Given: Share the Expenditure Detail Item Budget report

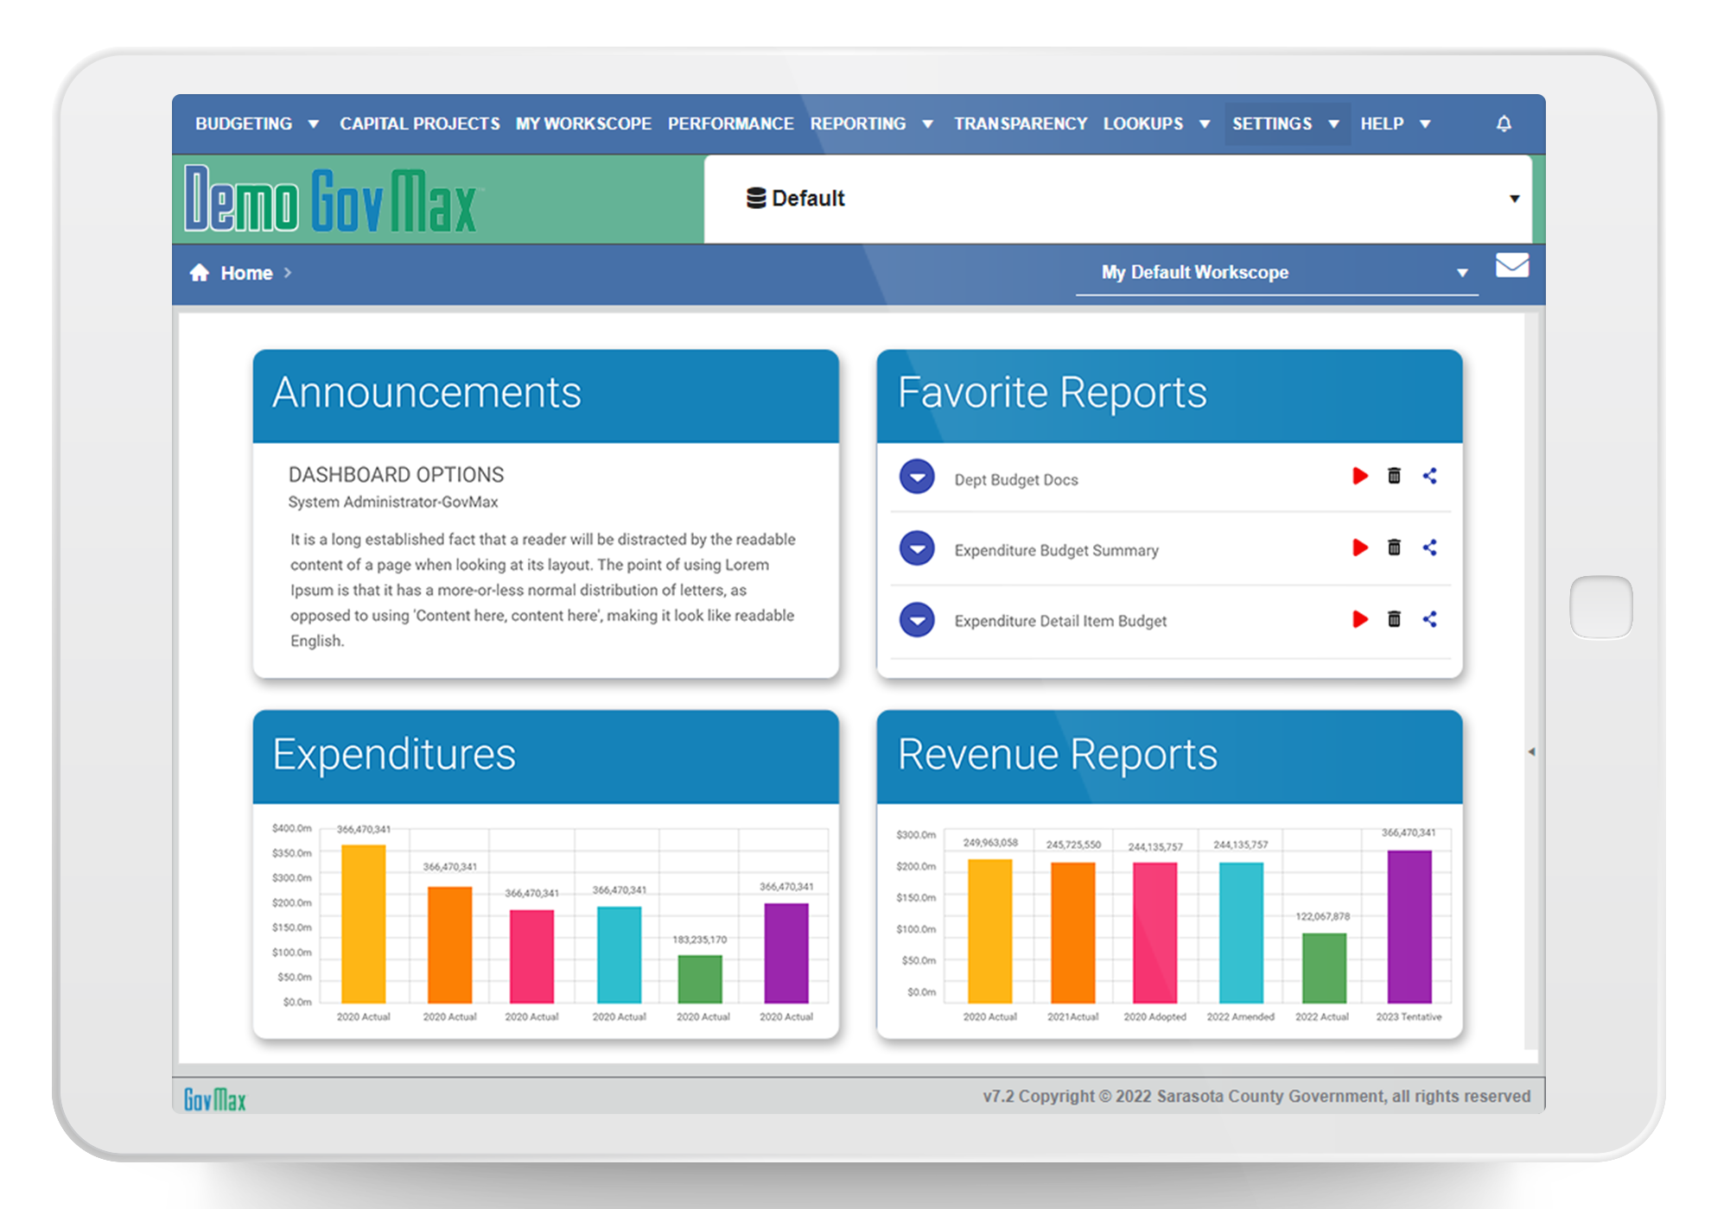Looking at the screenshot, I should coord(1429,619).
